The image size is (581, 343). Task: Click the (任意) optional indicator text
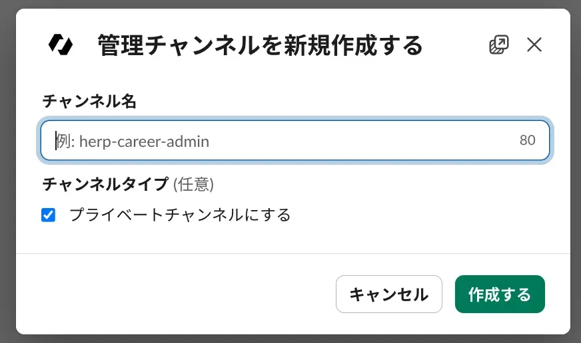(193, 183)
